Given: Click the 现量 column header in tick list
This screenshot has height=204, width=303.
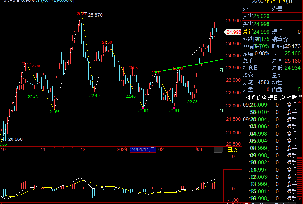Looking at the screenshot, I should [x=273, y=98].
